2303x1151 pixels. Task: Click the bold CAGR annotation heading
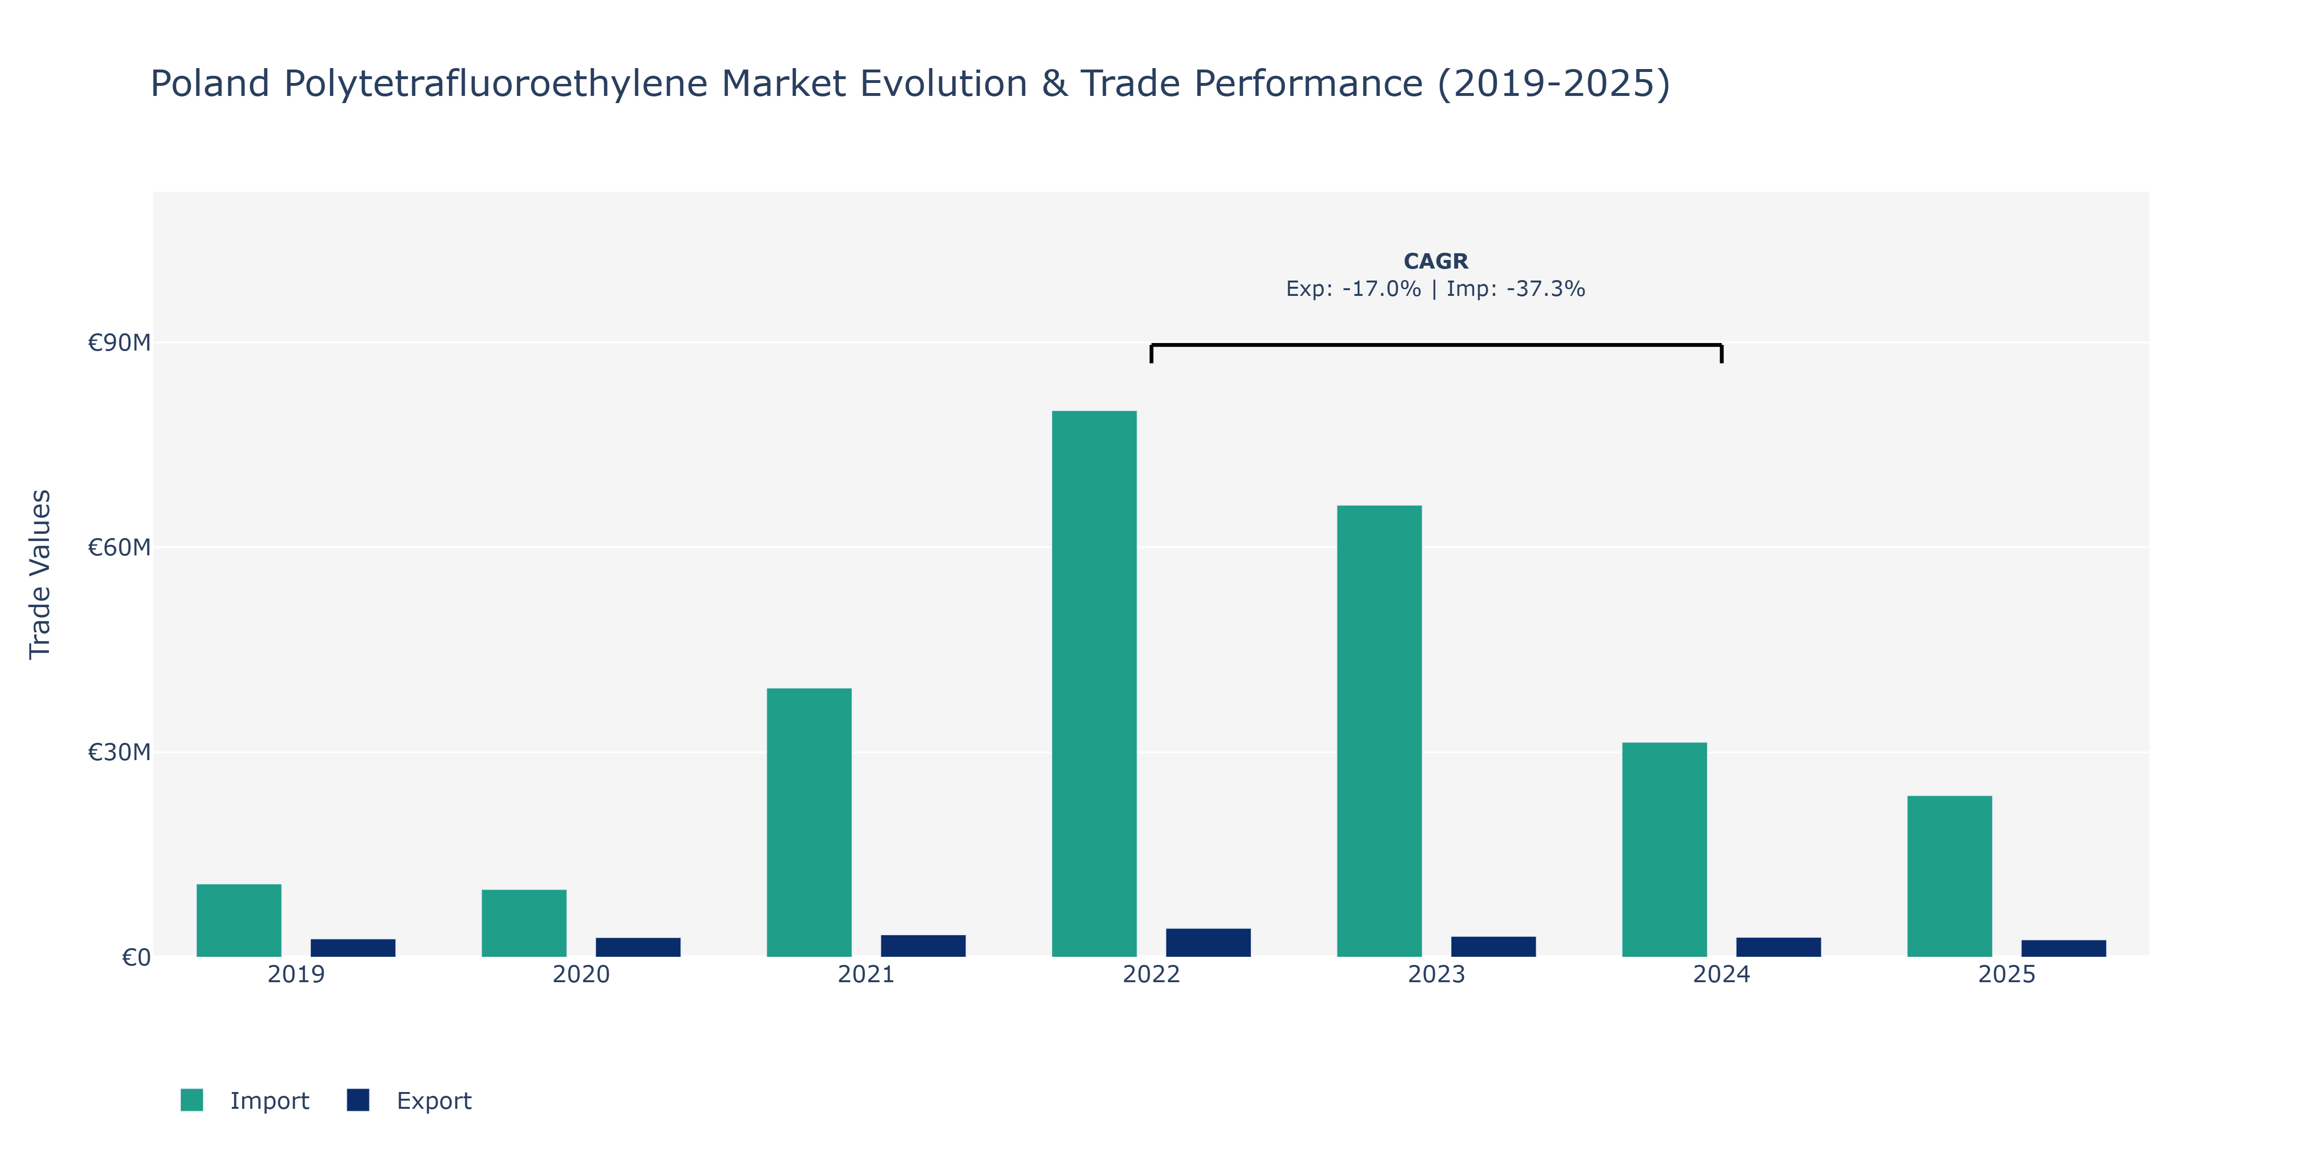(1436, 261)
